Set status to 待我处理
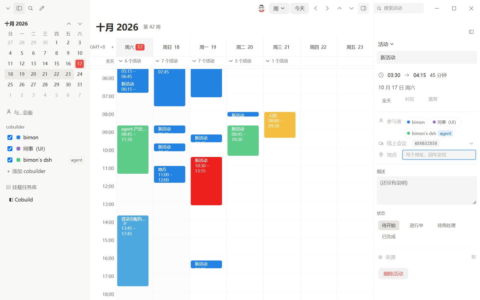The width and height of the screenshot is (480, 300). point(446,225)
